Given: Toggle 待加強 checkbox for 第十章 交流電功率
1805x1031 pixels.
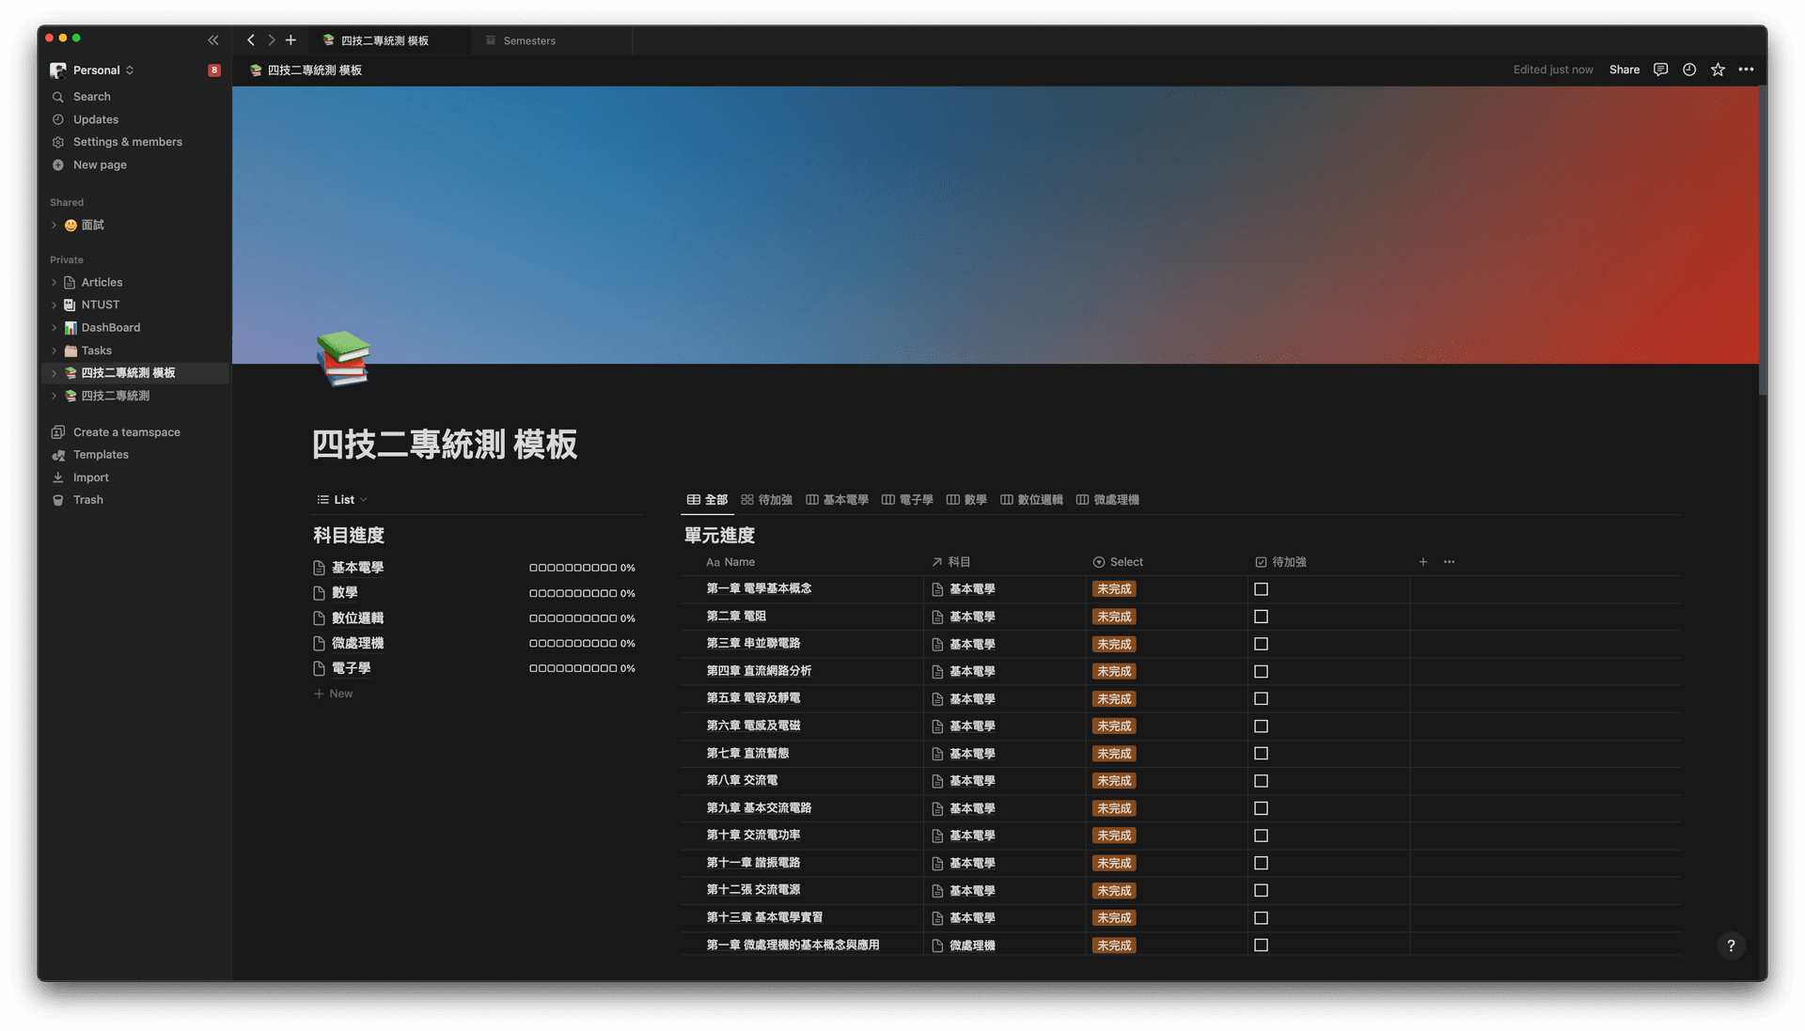Looking at the screenshot, I should click(x=1261, y=836).
